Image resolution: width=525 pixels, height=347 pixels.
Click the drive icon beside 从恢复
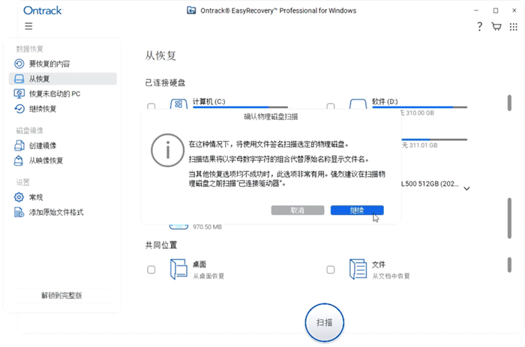pos(19,79)
